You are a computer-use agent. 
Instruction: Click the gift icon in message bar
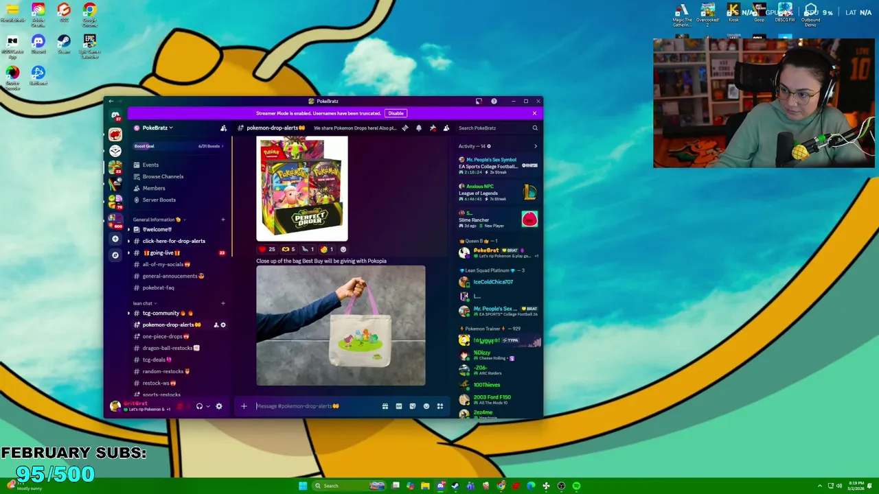(385, 406)
